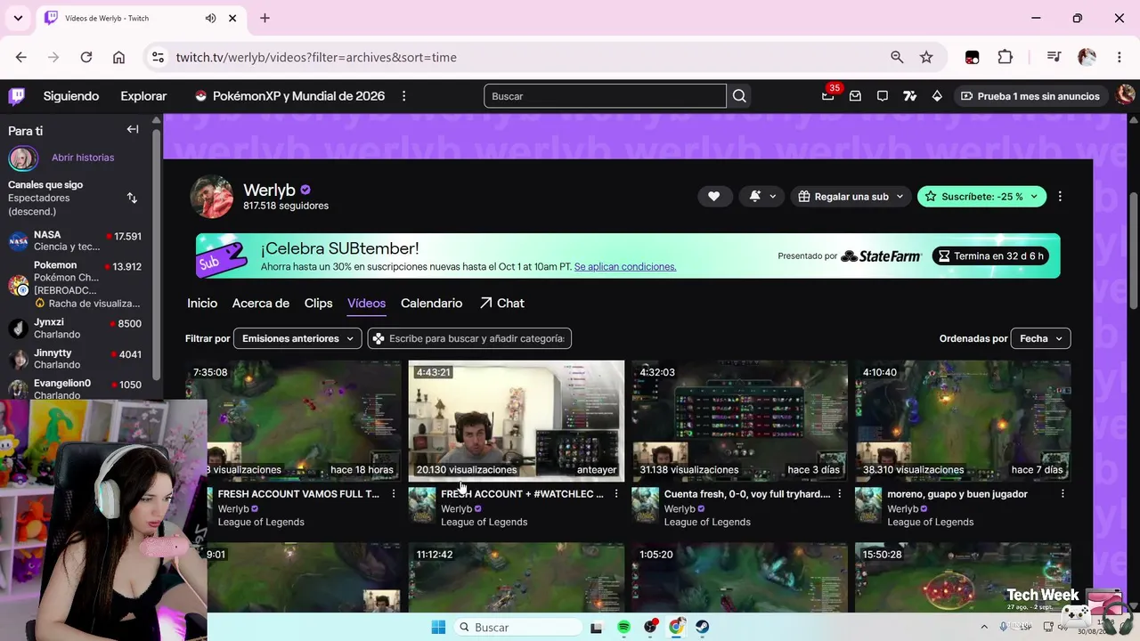
Task: Open PokémonXP y Mundial de 2026 link
Action: pyautogui.click(x=289, y=95)
